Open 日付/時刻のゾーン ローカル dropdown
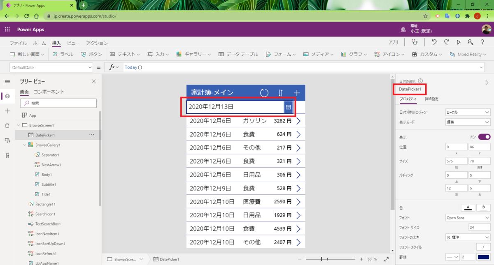The height and width of the screenshot is (265, 494). pyautogui.click(x=468, y=112)
